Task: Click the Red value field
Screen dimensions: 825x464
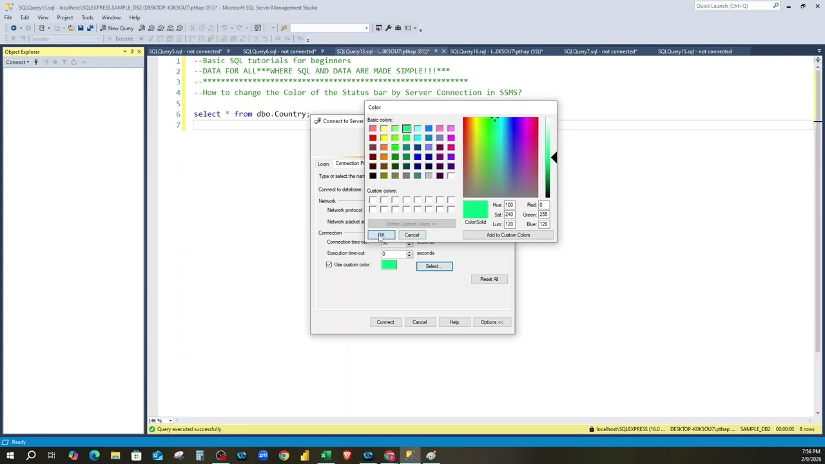Action: [x=543, y=205]
